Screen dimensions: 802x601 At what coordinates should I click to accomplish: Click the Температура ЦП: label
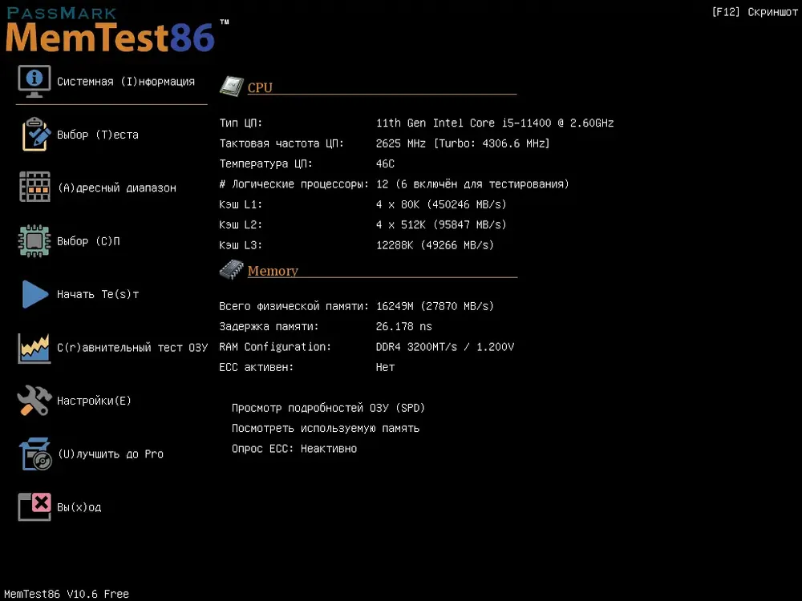265,164
